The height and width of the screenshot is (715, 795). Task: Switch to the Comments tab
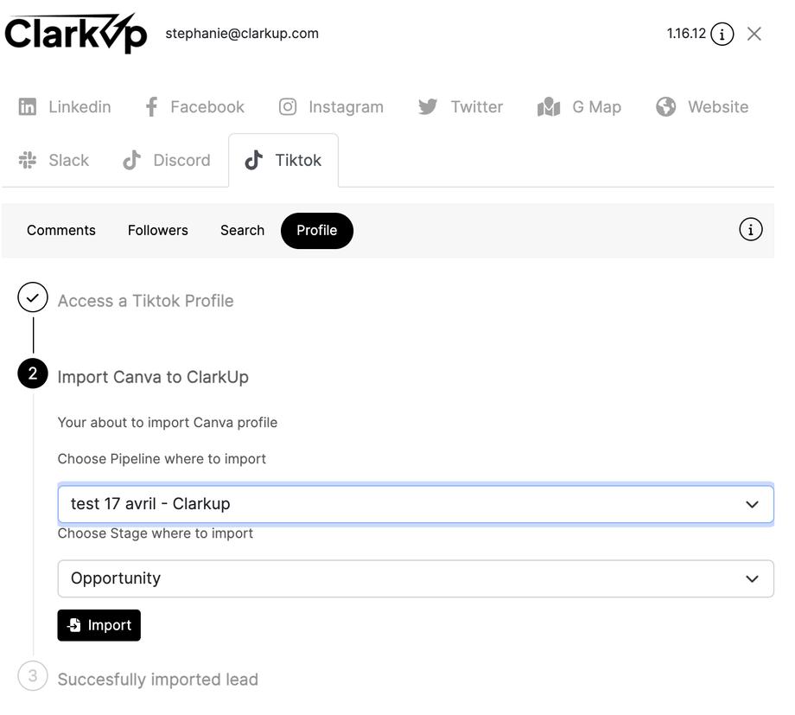[61, 230]
